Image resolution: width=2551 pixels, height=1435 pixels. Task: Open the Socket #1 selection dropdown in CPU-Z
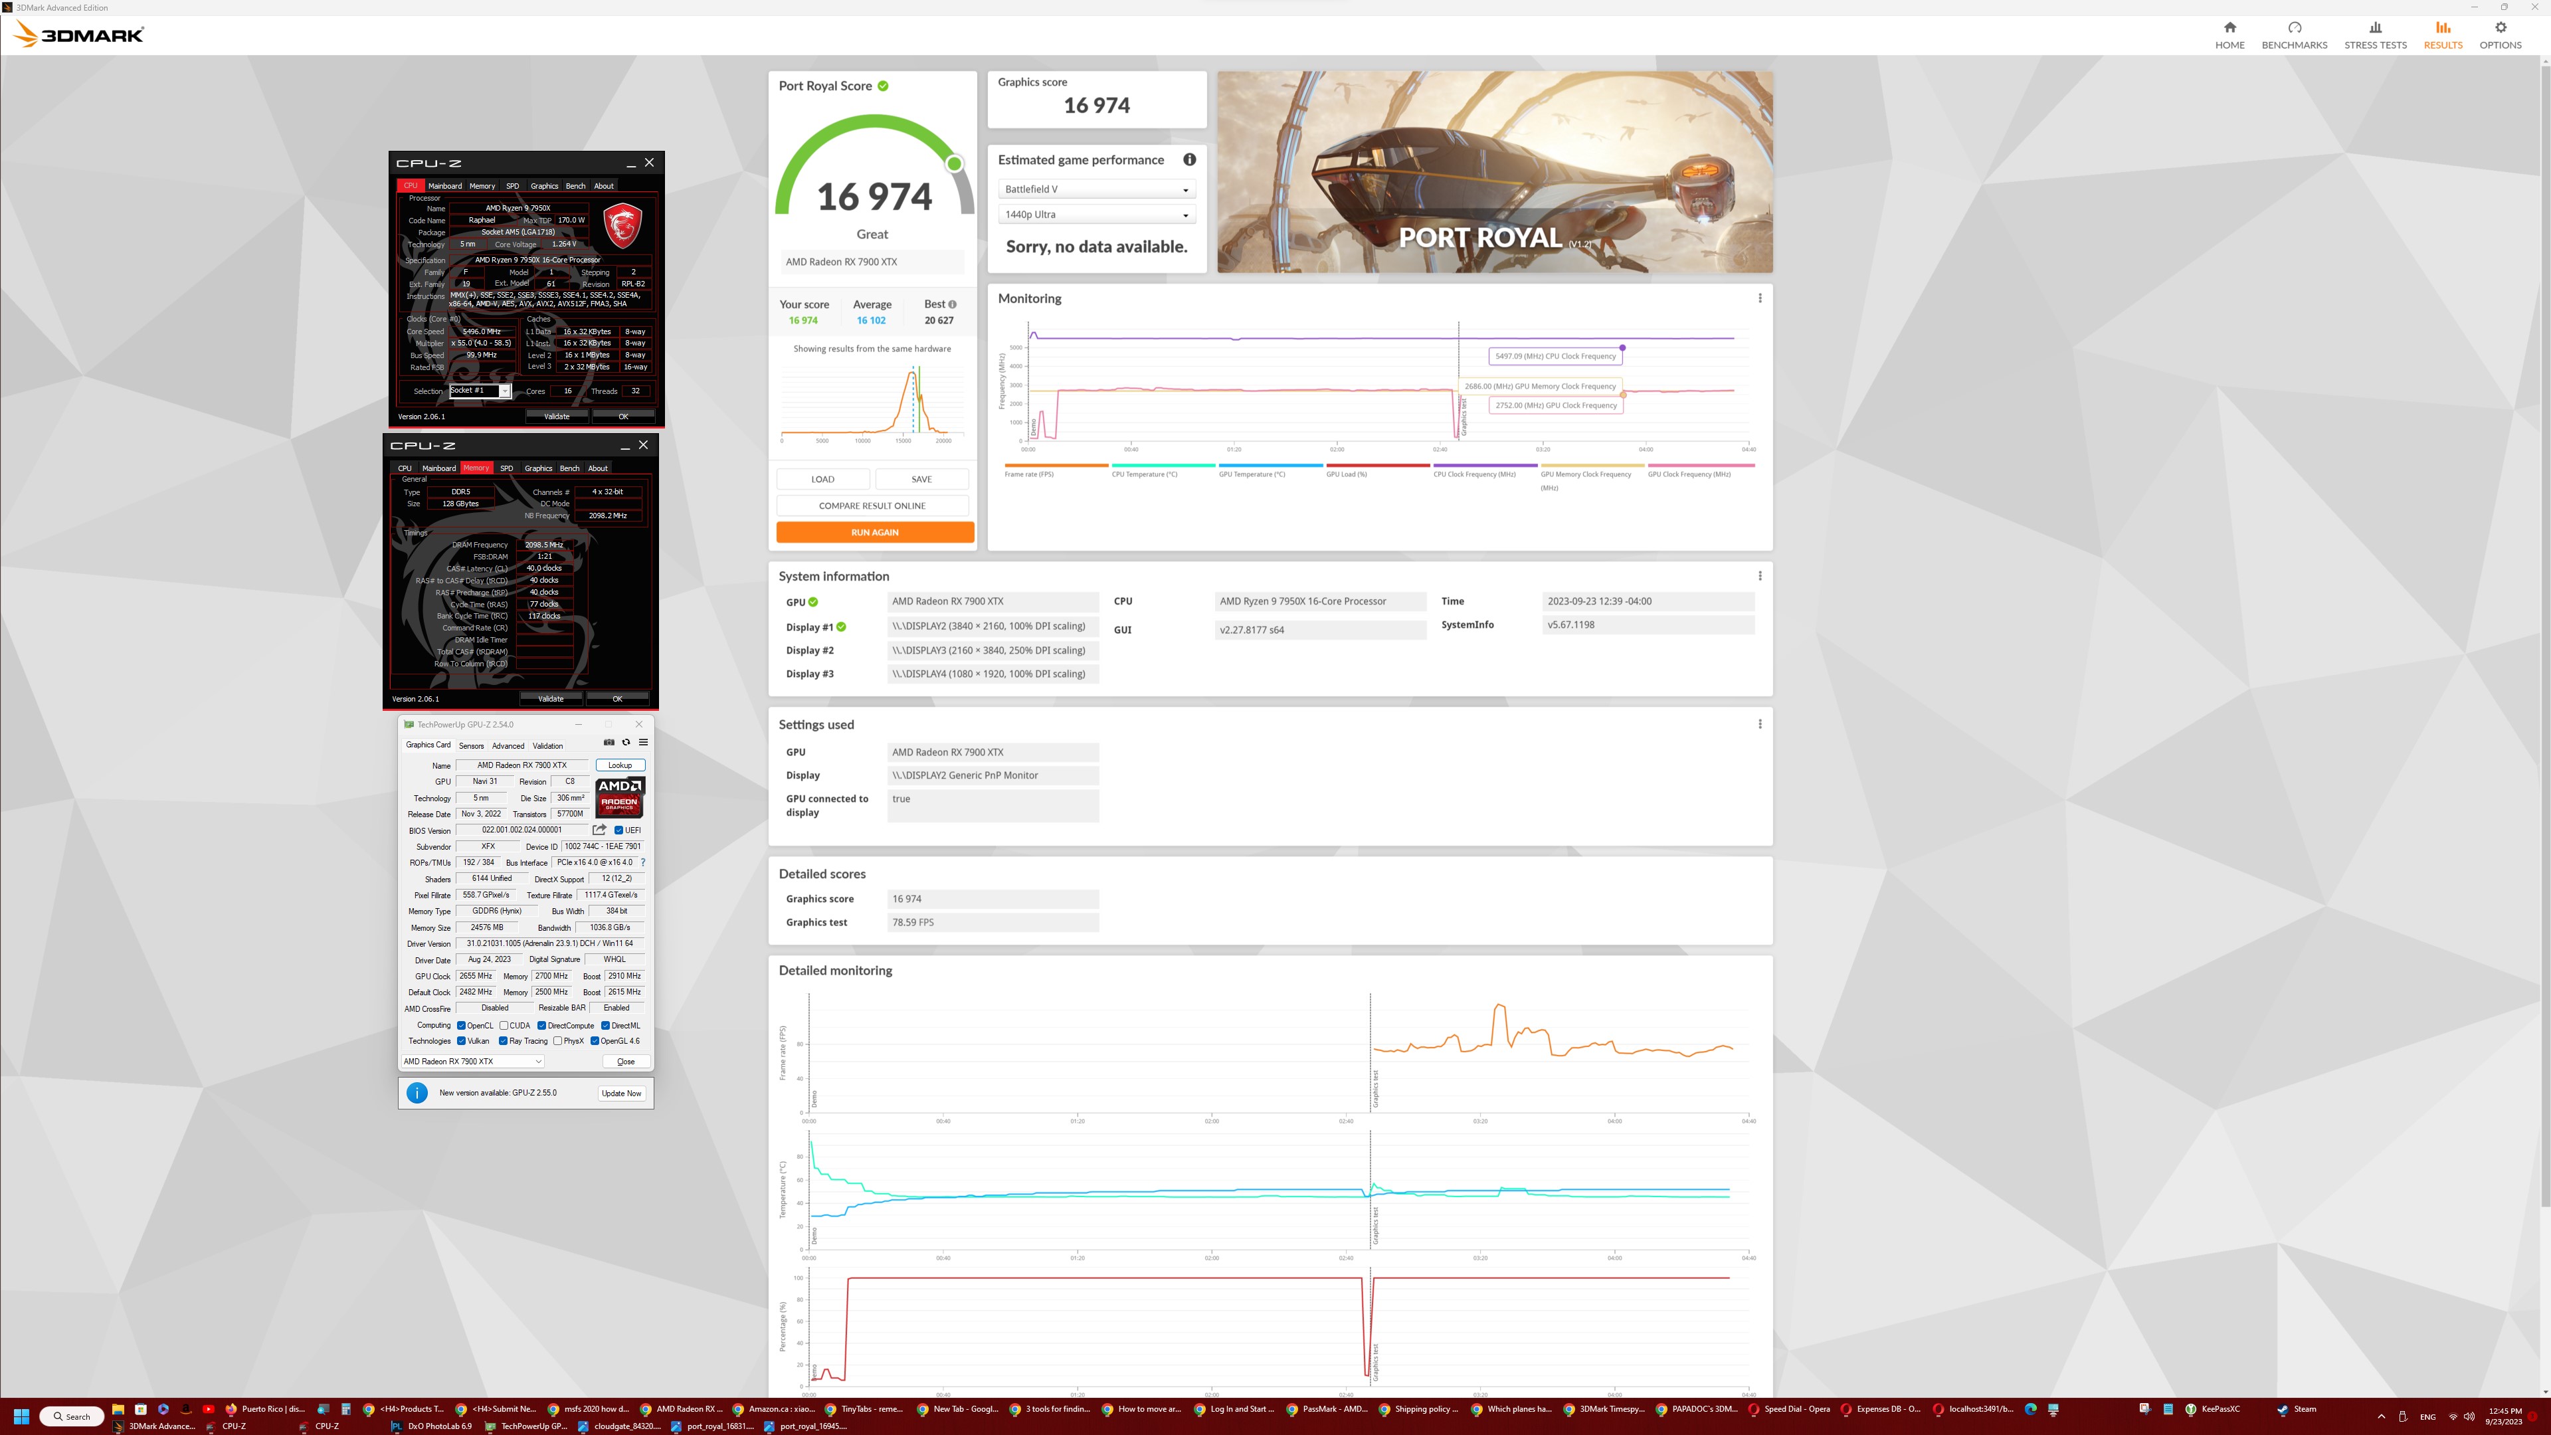[480, 390]
